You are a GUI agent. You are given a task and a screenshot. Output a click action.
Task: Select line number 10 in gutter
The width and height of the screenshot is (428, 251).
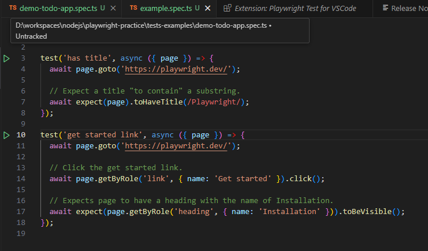21,135
